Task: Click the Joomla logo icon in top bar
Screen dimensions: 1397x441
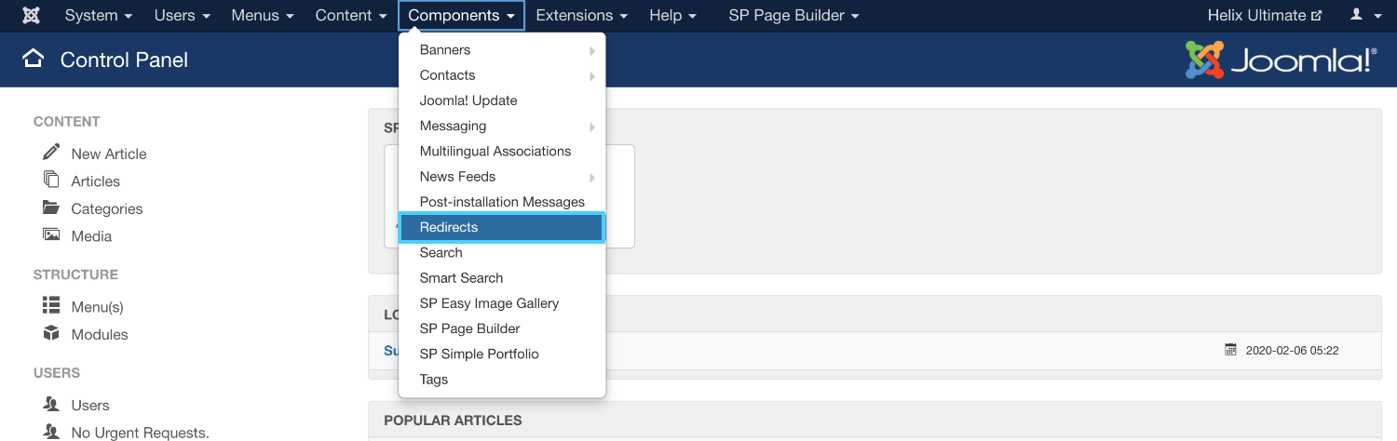Action: [32, 16]
